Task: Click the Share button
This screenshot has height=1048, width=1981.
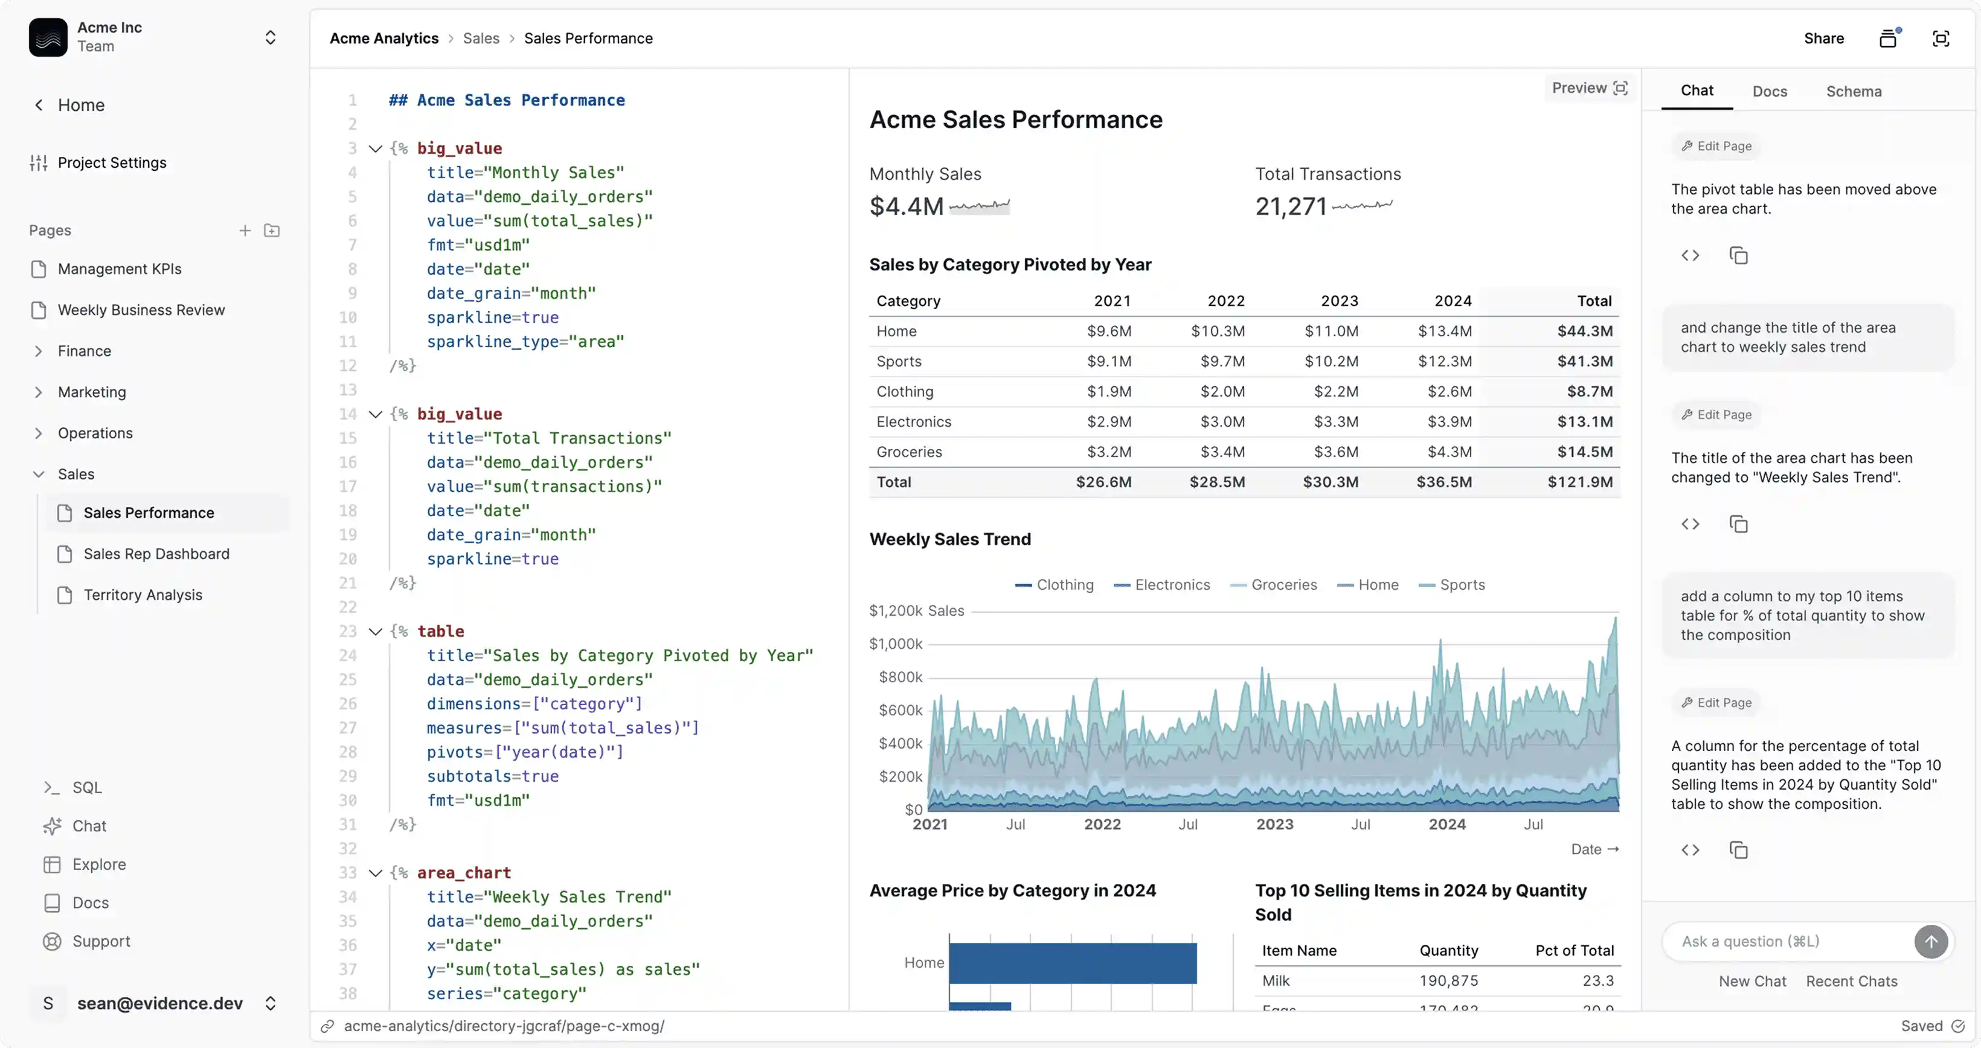Action: click(x=1823, y=37)
